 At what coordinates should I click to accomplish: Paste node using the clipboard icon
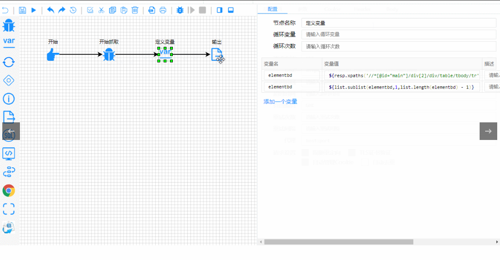coord(124,10)
